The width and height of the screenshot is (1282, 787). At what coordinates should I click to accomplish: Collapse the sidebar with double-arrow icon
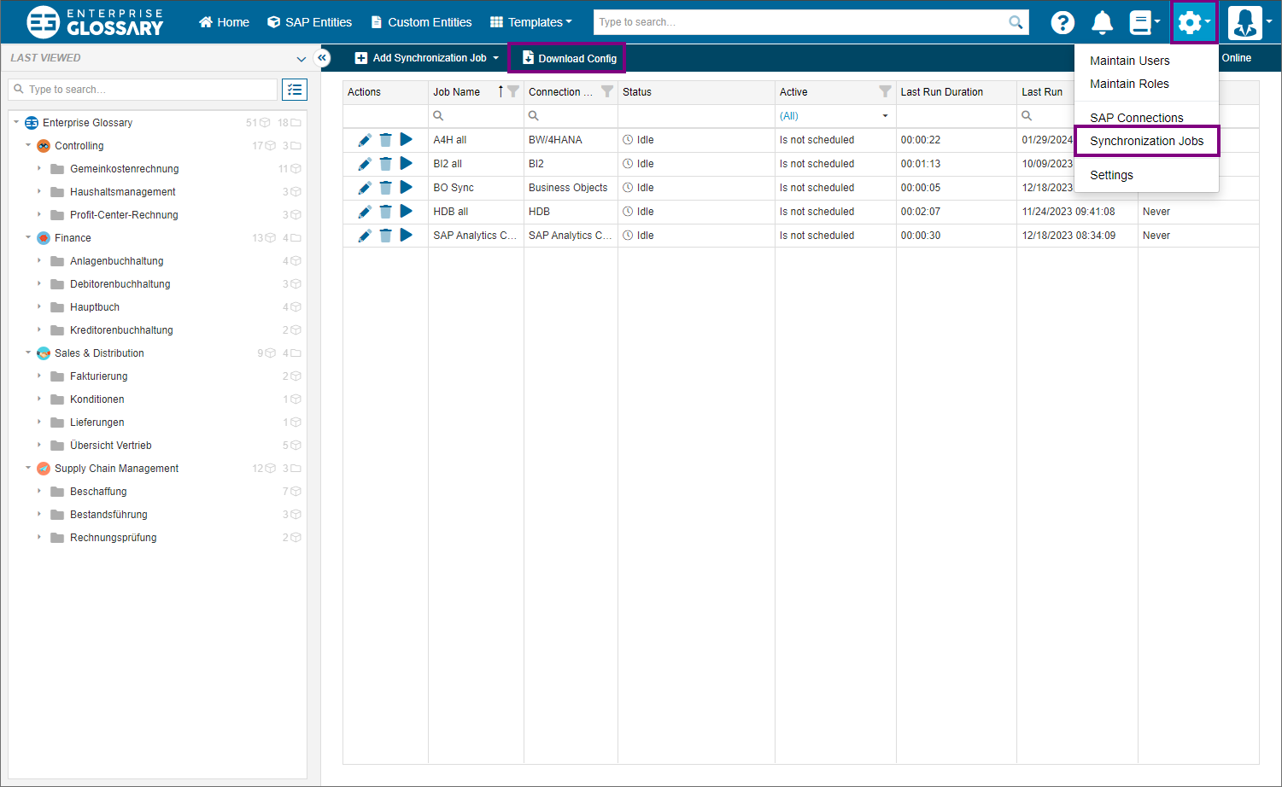pyautogui.click(x=322, y=58)
